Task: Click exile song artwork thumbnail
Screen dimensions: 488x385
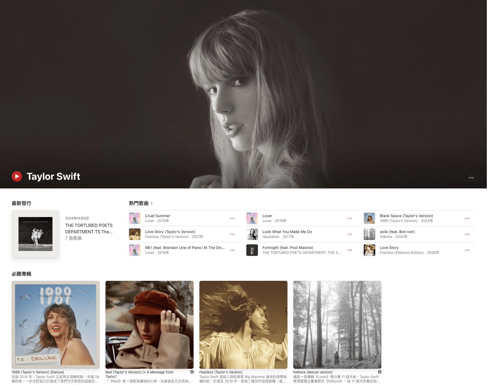Action: (x=369, y=234)
